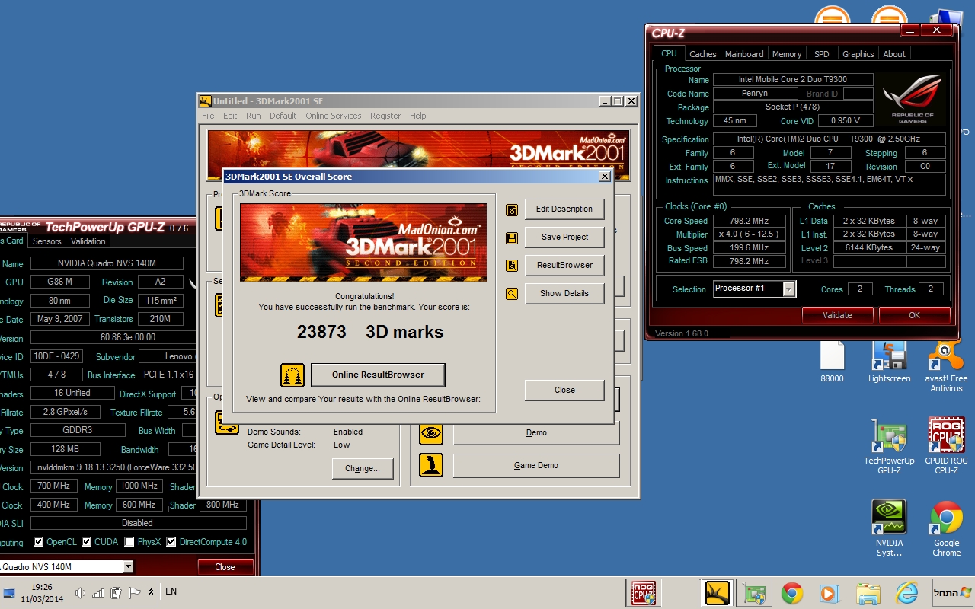This screenshot has height=609, width=975.
Task: Click the Show Details magnifier icon
Action: coord(512,294)
